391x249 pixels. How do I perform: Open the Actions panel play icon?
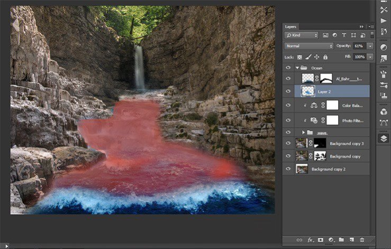pyautogui.click(x=384, y=21)
